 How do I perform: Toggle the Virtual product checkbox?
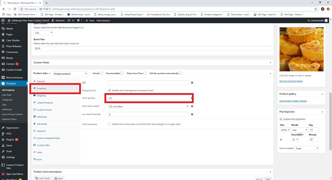101,73
